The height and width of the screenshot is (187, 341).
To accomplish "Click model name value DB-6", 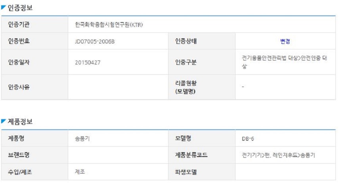I will (x=248, y=139).
